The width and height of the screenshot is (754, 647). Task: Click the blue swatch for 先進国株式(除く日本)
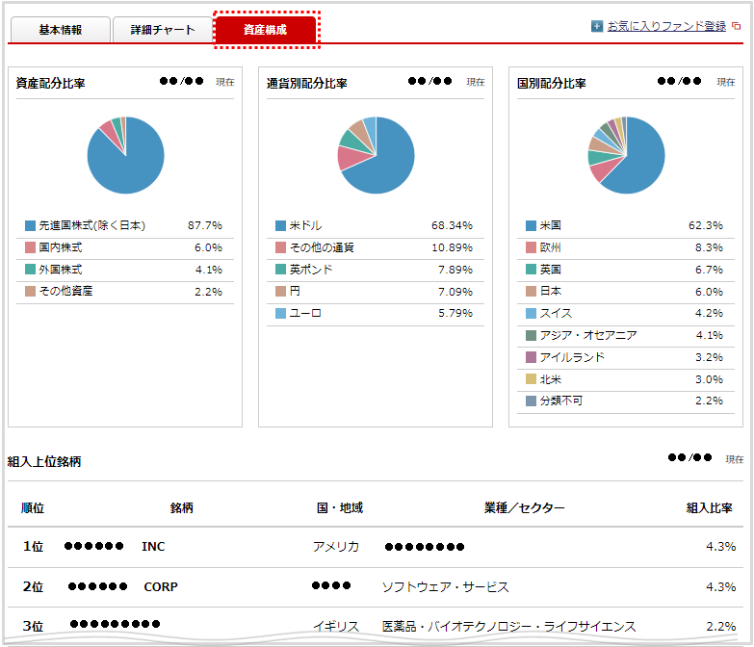coord(30,225)
